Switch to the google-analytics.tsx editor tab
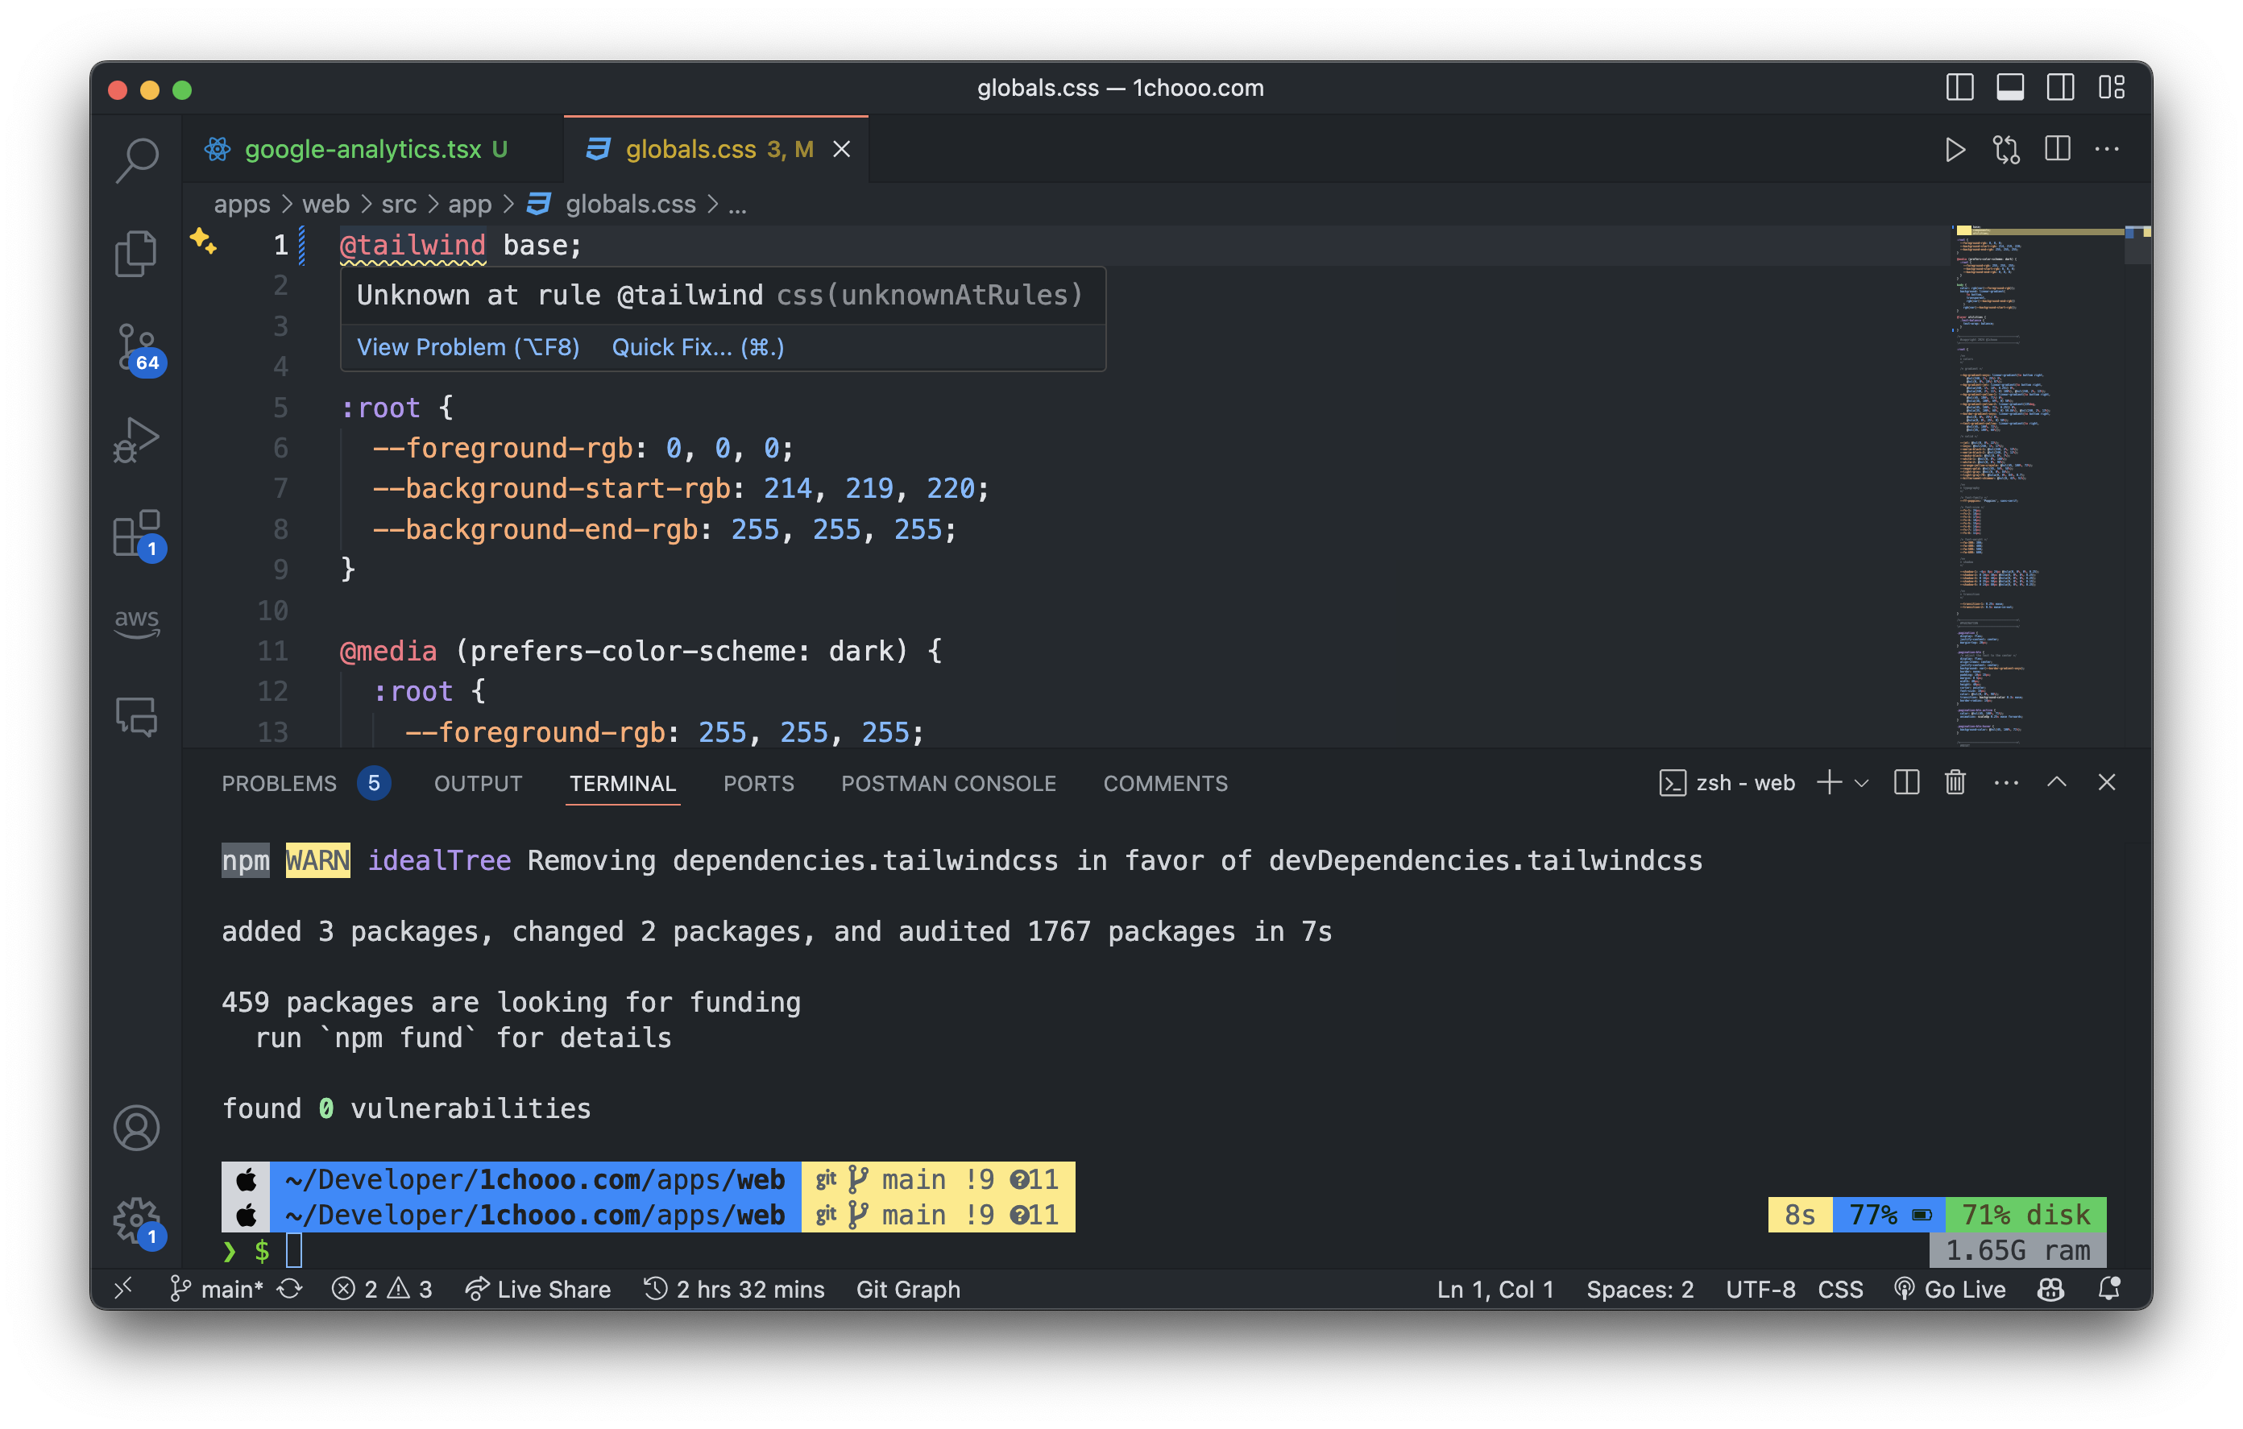2243x1429 pixels. click(x=363, y=149)
